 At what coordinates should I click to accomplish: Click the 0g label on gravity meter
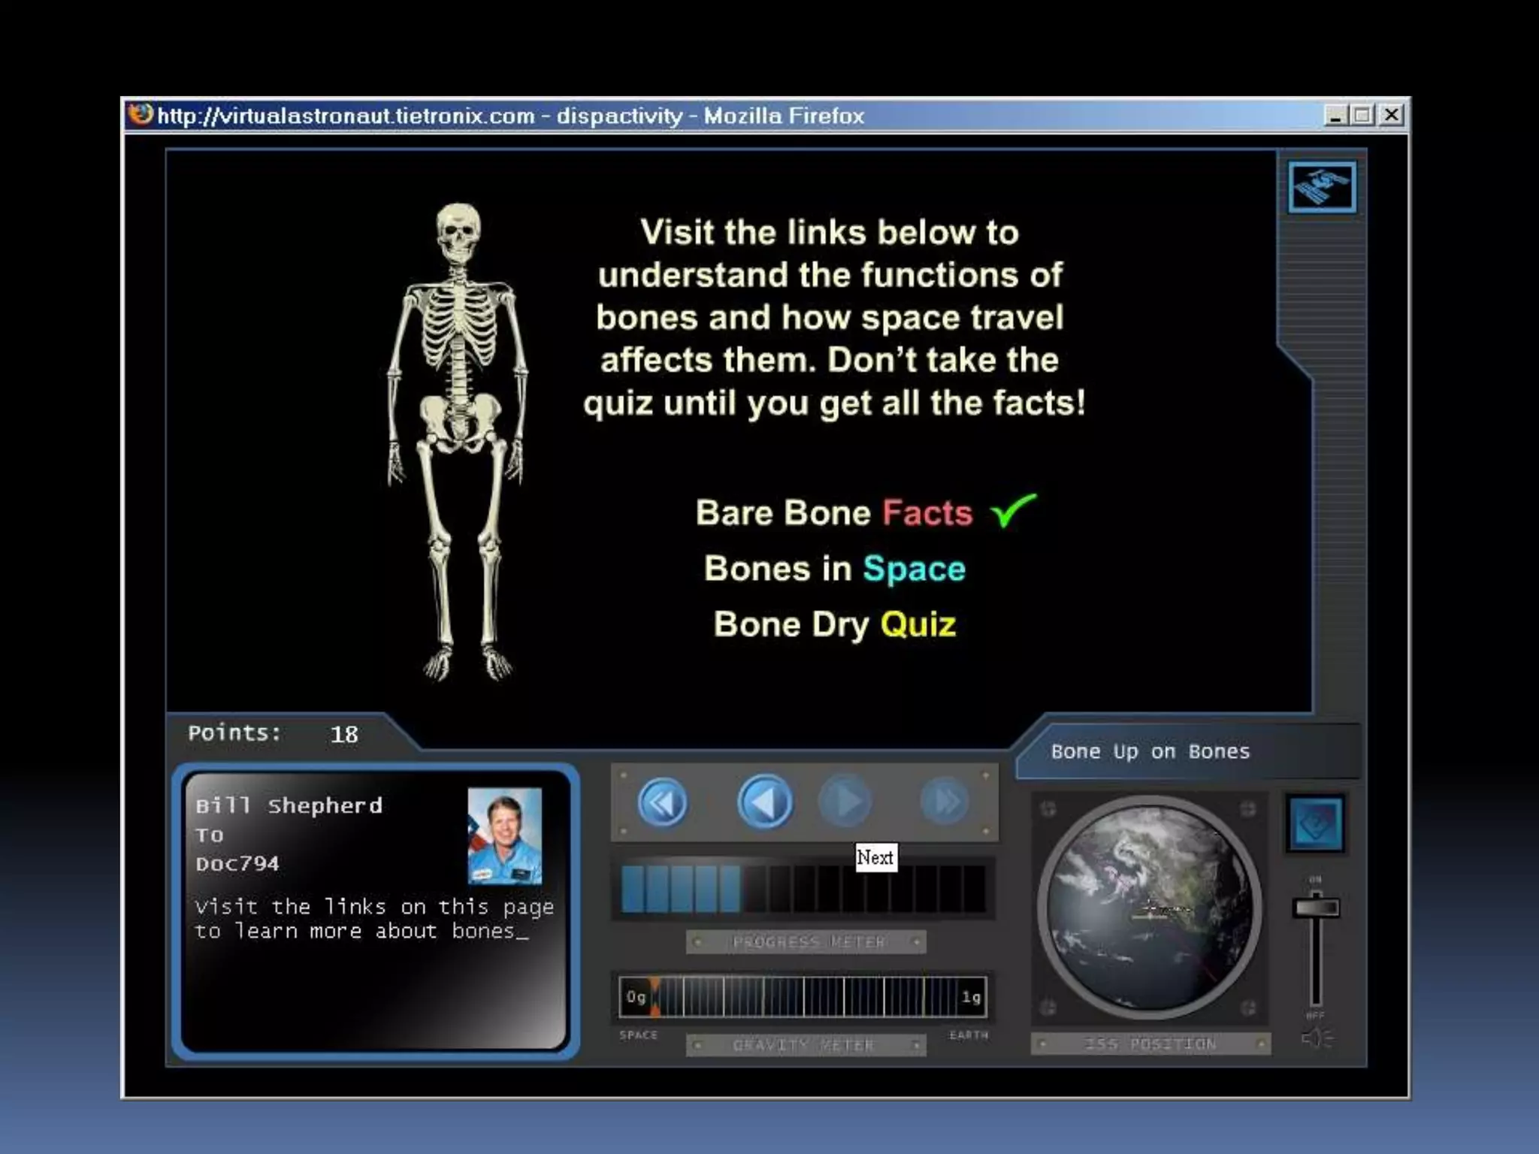pos(636,997)
